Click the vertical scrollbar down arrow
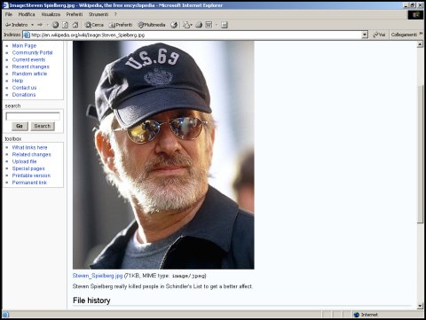The image size is (426, 320). tap(420, 306)
